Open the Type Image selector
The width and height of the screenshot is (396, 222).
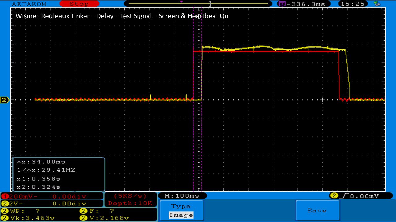pyautogui.click(x=181, y=211)
